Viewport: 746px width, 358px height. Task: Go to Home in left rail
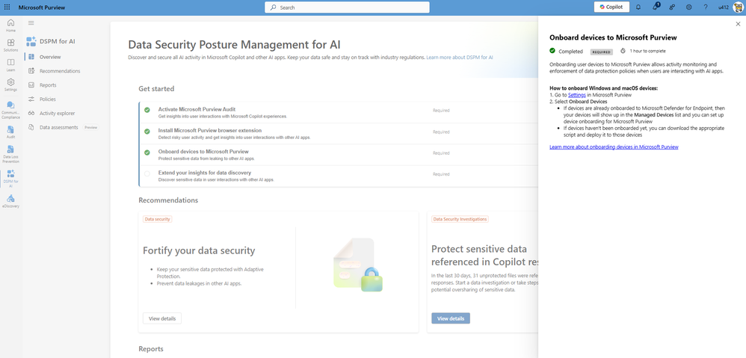(10, 25)
